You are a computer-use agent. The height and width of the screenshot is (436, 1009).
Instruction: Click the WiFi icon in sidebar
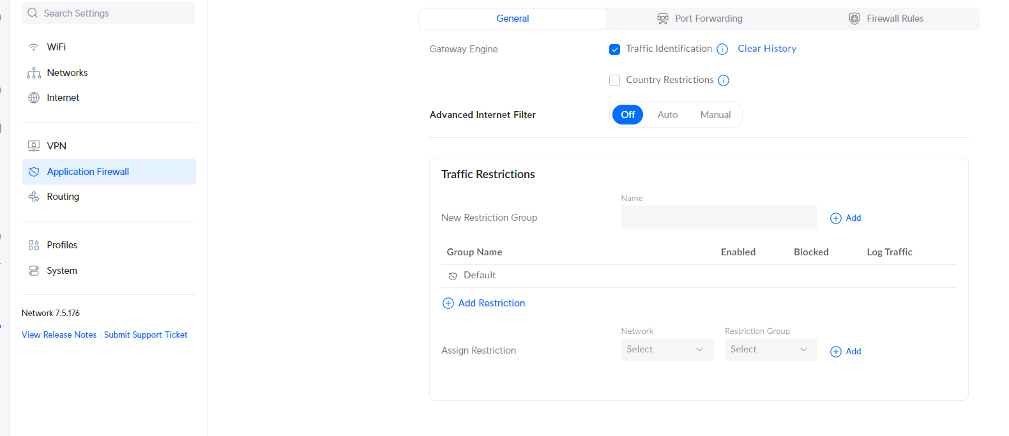pyautogui.click(x=34, y=47)
